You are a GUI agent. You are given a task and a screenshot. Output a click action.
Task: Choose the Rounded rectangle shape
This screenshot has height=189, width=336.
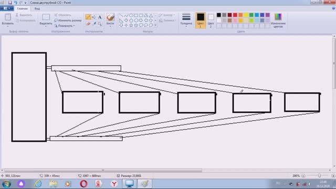pos(141,15)
